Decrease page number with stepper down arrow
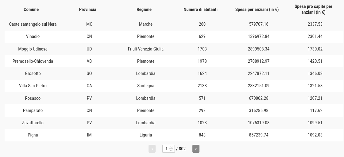Screen dimensions: 344x157 point(171,150)
